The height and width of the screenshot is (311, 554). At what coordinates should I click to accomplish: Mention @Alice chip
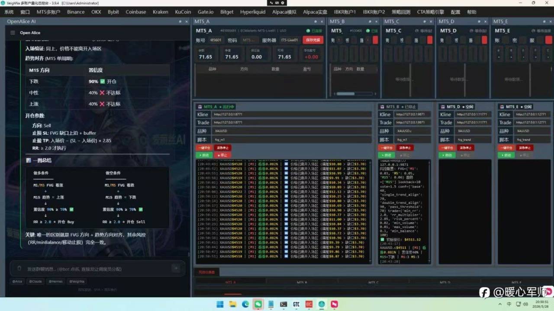coord(17,281)
